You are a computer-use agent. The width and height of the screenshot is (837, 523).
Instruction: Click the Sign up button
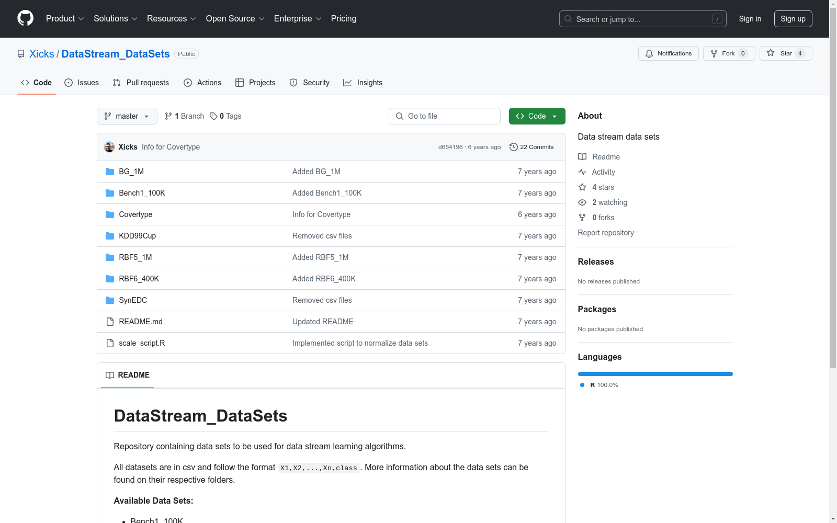point(793,19)
